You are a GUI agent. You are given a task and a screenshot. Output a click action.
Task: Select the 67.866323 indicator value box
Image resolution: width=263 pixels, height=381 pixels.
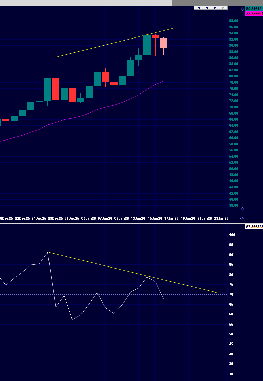[254, 227]
